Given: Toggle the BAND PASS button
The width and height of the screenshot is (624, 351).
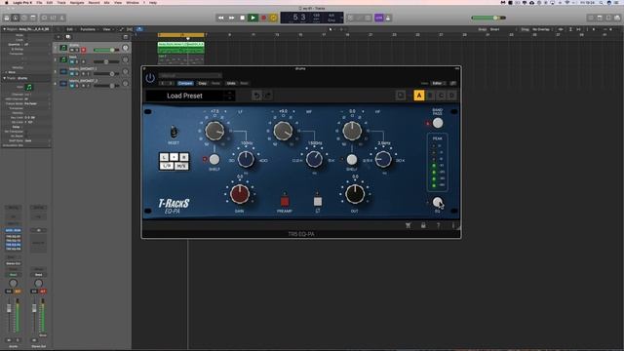Looking at the screenshot, I should point(438,123).
